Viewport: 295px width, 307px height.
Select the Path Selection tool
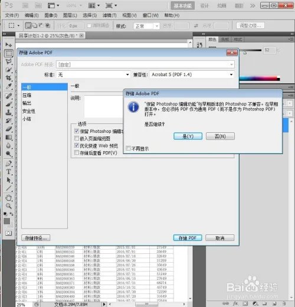pyautogui.click(x=9, y=180)
